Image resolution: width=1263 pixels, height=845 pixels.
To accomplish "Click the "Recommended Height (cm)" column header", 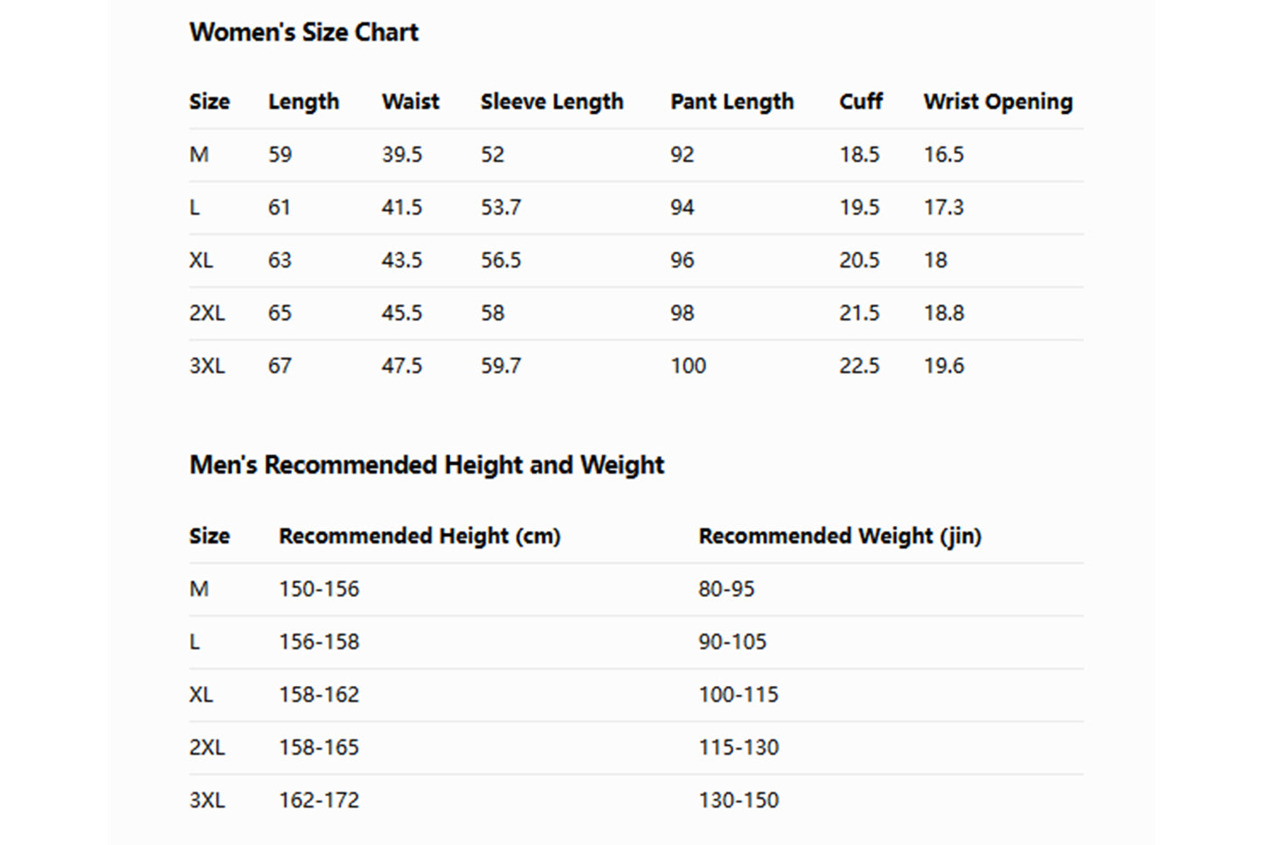I will point(420,536).
